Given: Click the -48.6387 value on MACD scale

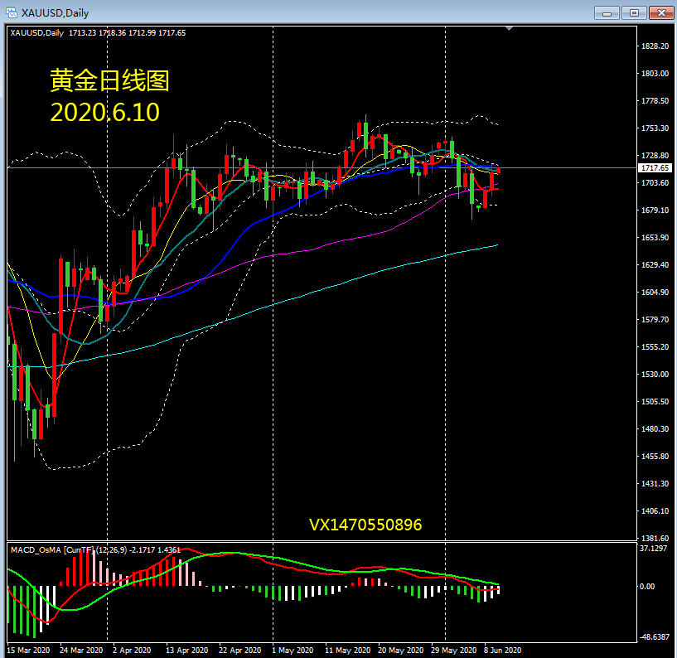Looking at the screenshot, I should (x=655, y=637).
